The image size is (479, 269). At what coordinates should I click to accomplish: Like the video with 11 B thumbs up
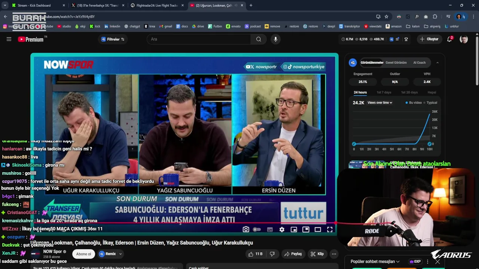point(255,254)
